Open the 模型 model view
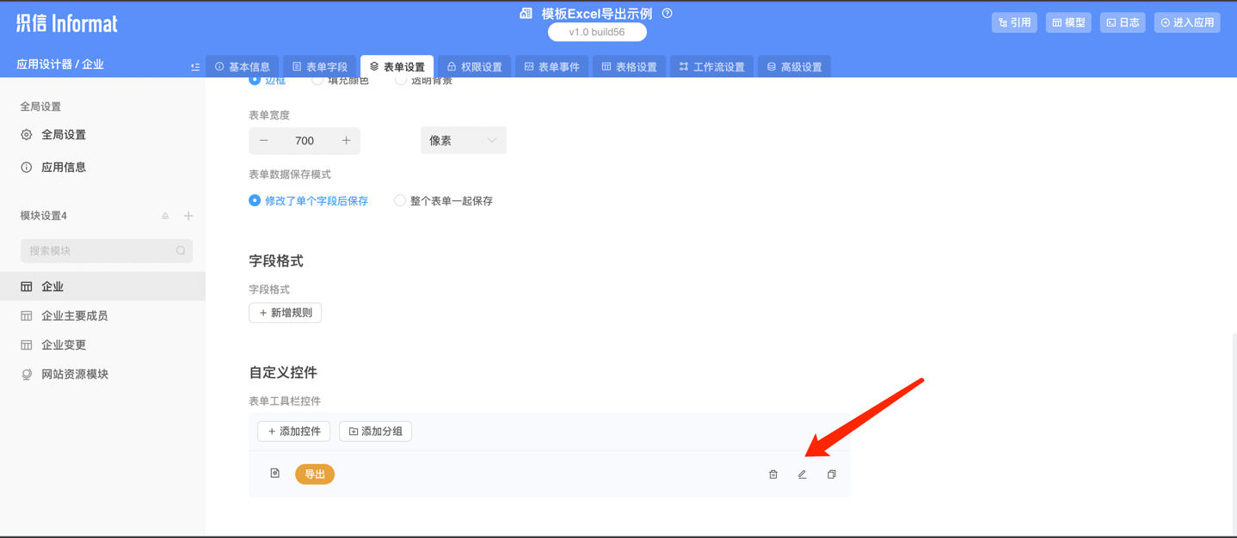The width and height of the screenshot is (1237, 538). click(1068, 21)
